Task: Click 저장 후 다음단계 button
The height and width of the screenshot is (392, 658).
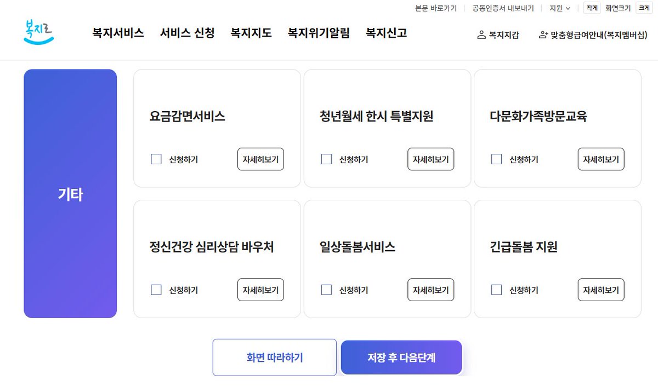Action: tap(401, 358)
